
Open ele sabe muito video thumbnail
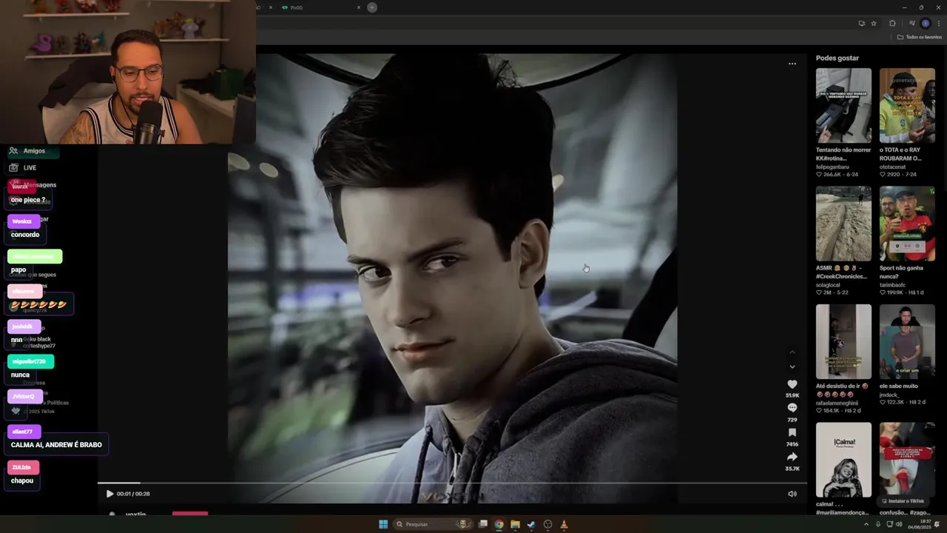click(907, 342)
